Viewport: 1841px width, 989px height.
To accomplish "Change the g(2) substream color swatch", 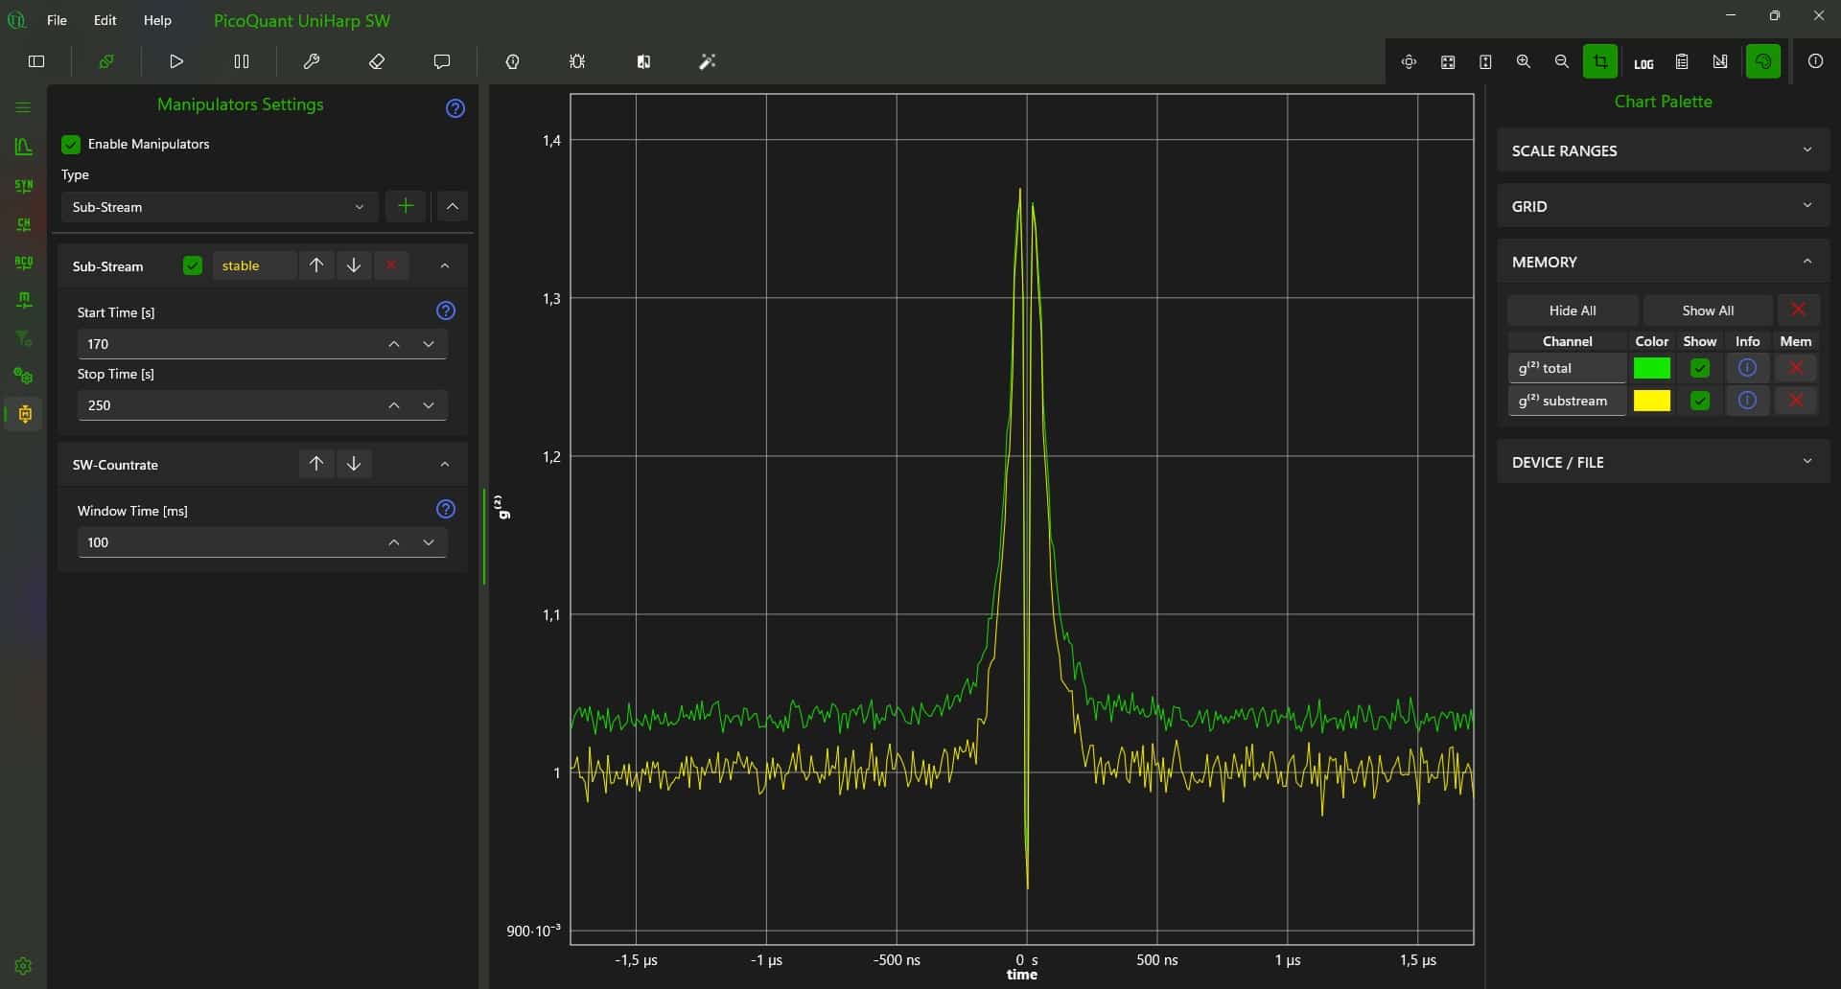I will tap(1653, 401).
